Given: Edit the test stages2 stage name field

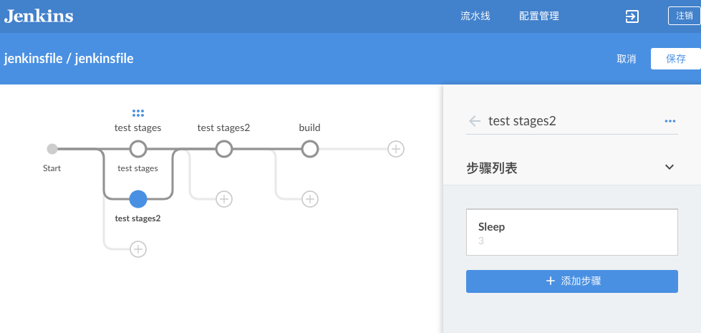Looking at the screenshot, I should tap(572, 121).
